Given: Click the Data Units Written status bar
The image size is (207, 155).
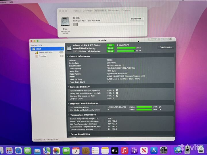Looking at the screenshot, I should point(144,107).
